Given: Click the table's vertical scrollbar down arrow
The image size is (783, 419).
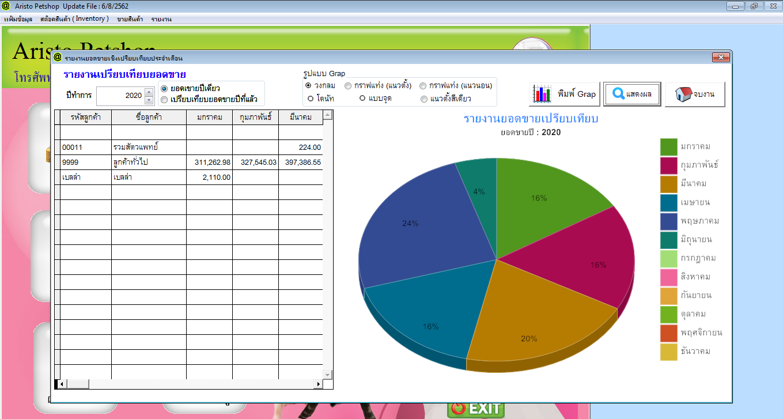Looking at the screenshot, I should [x=328, y=375].
